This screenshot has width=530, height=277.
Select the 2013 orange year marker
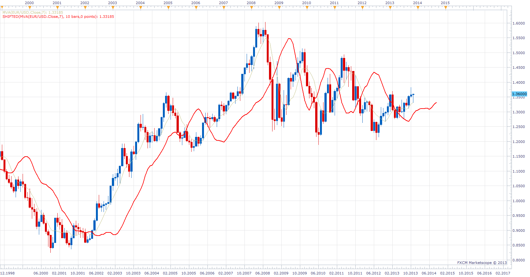click(x=390, y=8)
